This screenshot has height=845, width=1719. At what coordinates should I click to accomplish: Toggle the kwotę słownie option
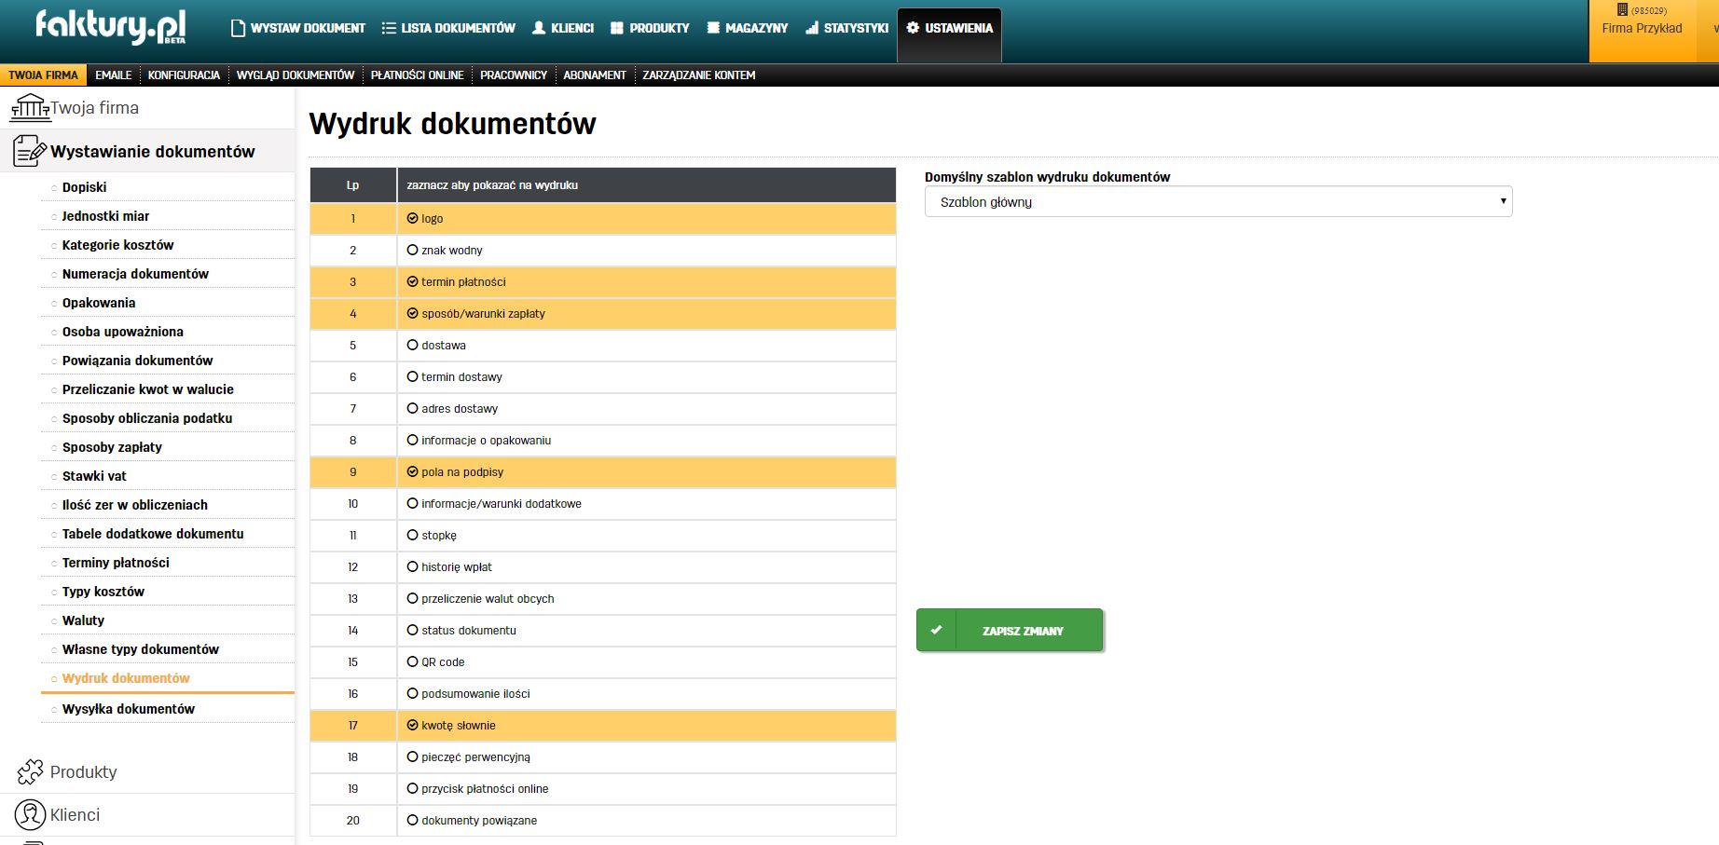click(x=412, y=725)
